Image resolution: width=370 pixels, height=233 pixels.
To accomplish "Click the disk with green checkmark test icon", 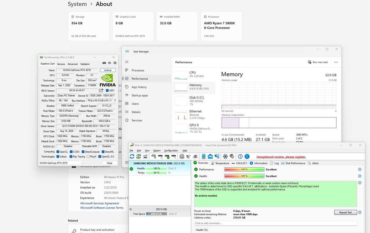I will 167,156.
